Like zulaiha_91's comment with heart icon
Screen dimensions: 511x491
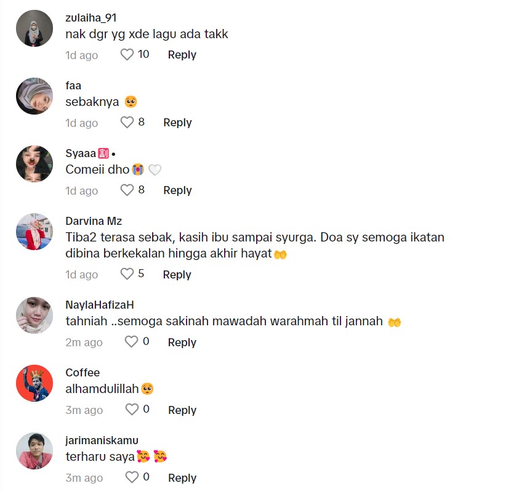(x=127, y=55)
